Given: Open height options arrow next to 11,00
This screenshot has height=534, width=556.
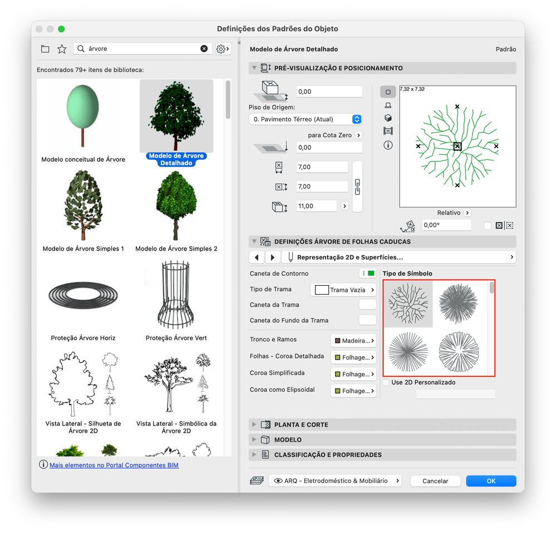Looking at the screenshot, I should [x=345, y=206].
